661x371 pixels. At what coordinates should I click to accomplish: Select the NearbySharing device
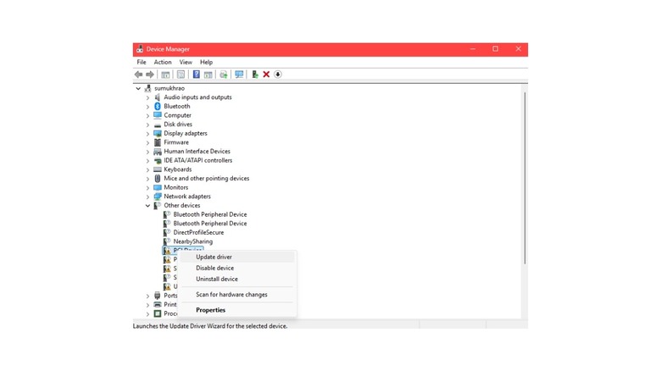coord(192,241)
